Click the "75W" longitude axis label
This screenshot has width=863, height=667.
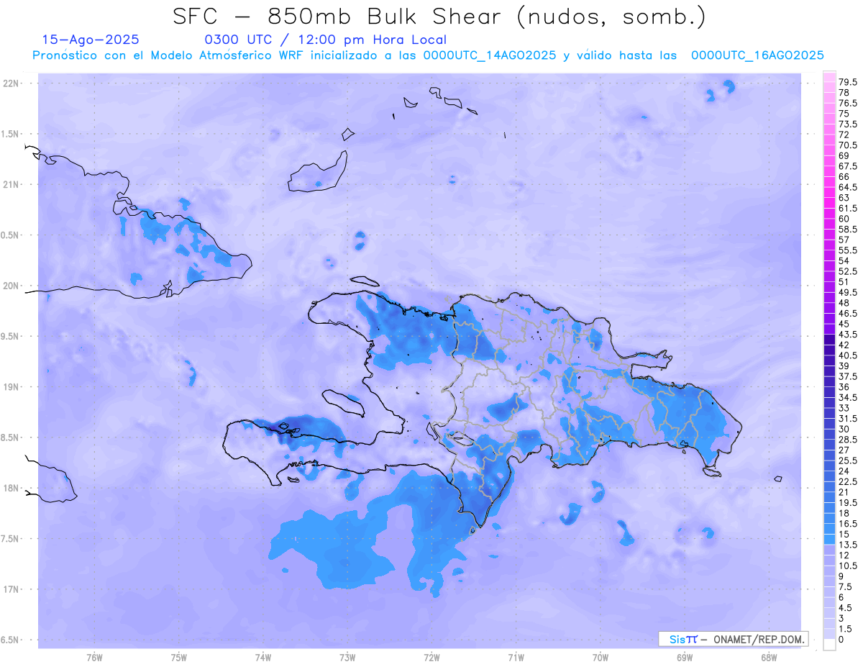coord(179,658)
